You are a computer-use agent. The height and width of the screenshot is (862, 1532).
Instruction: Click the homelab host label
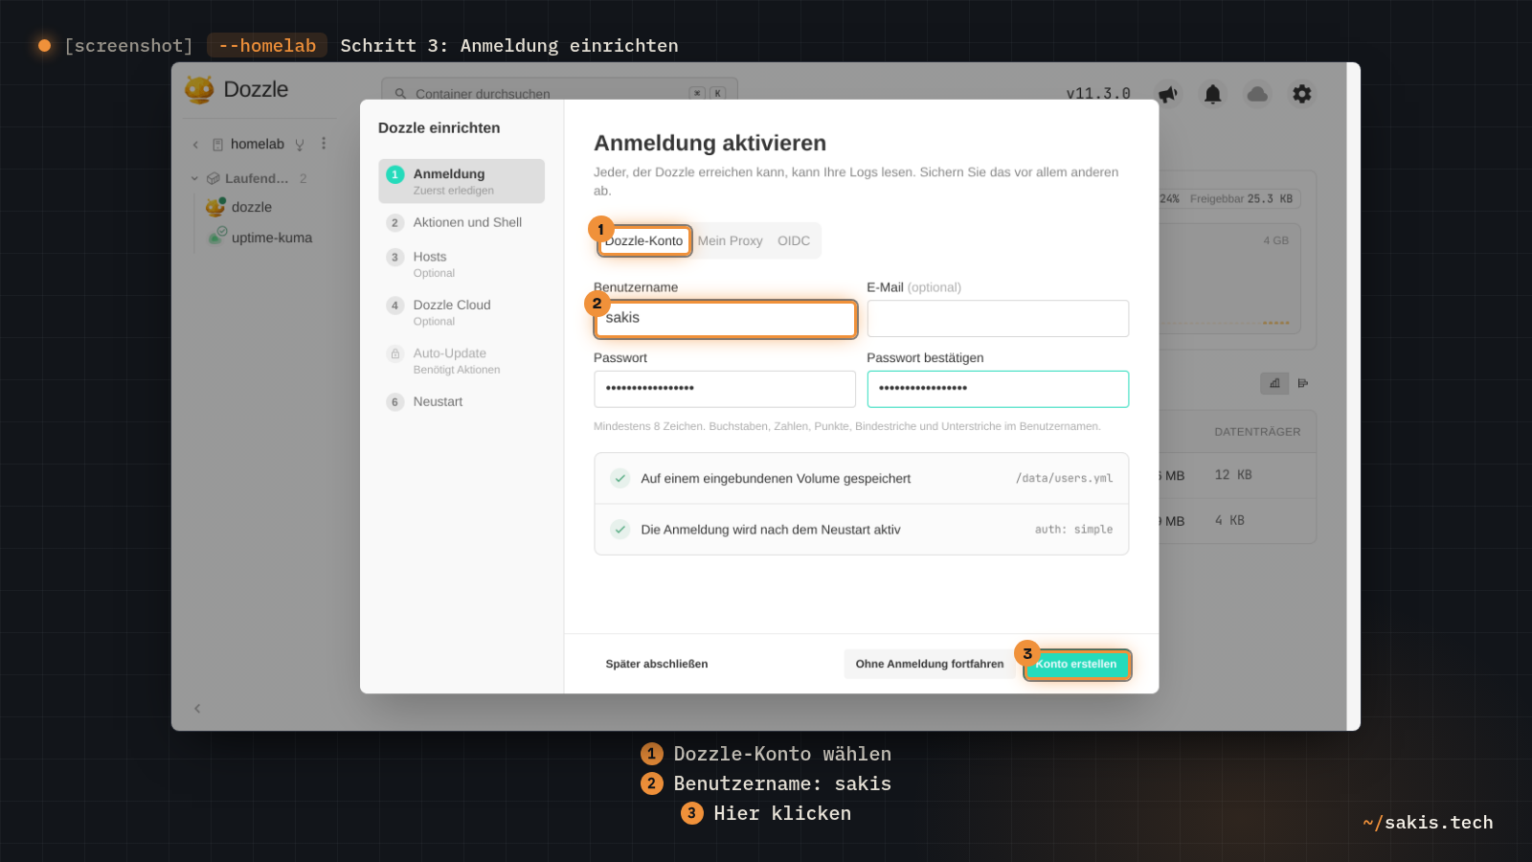(258, 144)
